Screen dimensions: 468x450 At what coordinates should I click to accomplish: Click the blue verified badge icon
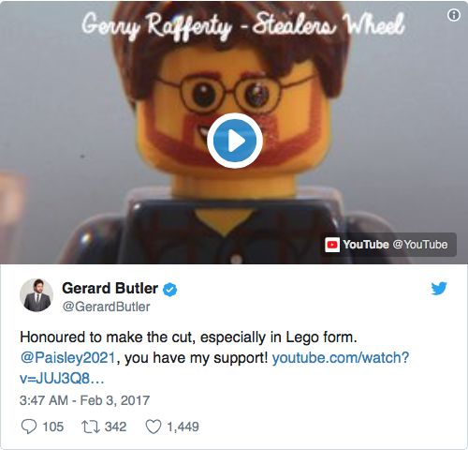(x=170, y=290)
